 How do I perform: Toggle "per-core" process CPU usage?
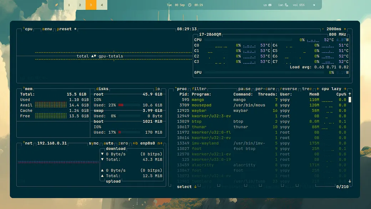[x=265, y=89]
